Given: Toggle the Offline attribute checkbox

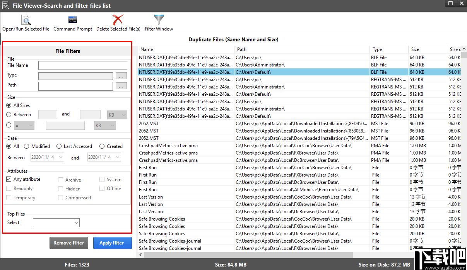Looking at the screenshot, I should [102, 188].
